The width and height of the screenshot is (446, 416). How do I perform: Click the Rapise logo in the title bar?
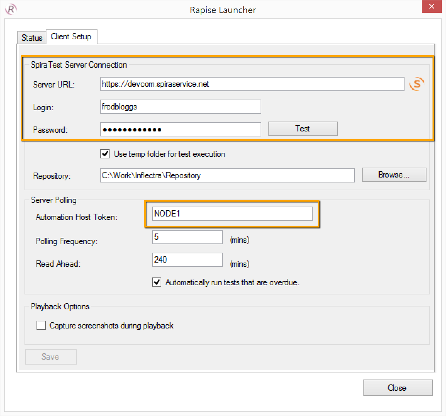[11, 9]
